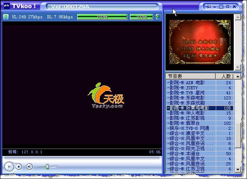Click the DL:7.86kbps download speed readout
Screen dimensions: 247x179
pos(60,17)
